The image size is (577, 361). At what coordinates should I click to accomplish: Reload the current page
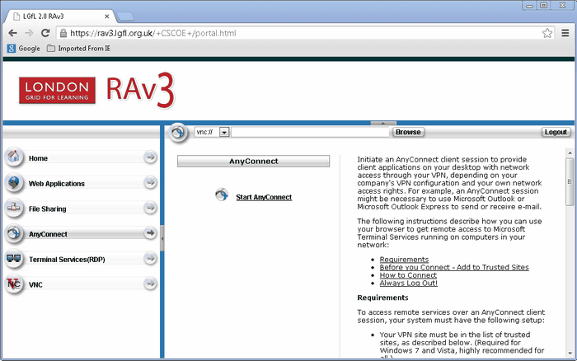[45, 33]
